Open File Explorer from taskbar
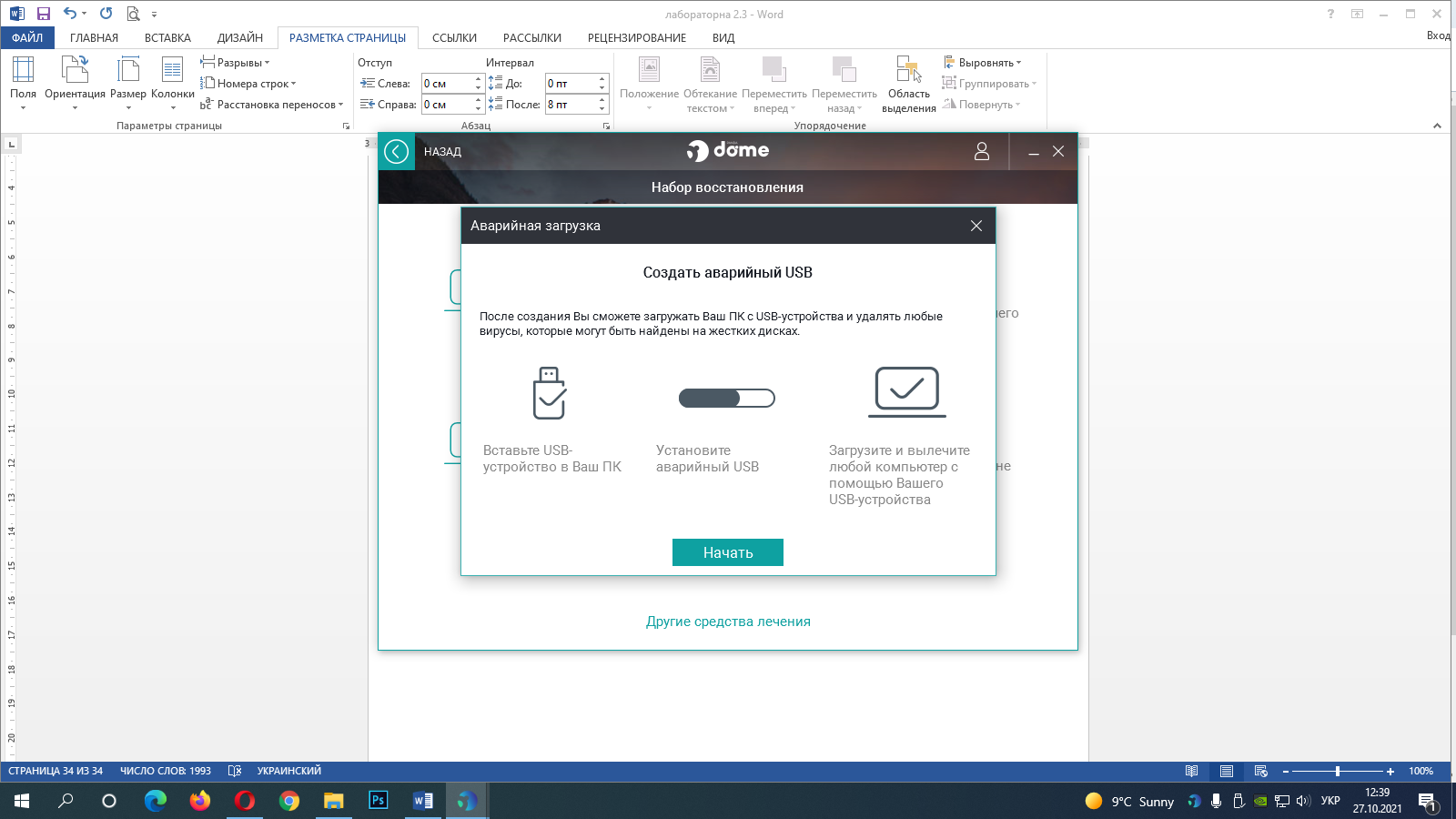1456x819 pixels. pos(334,801)
